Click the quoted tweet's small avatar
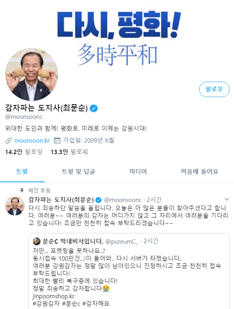Screen dimensions: 234x309 (37, 241)
